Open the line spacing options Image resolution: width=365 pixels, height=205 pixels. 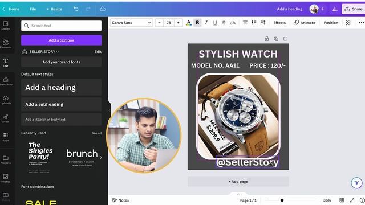click(263, 23)
